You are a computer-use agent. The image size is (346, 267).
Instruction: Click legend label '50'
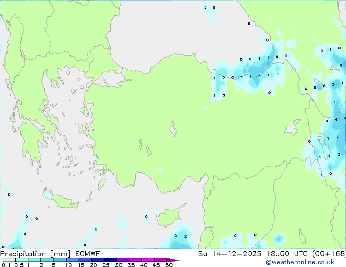point(169,265)
